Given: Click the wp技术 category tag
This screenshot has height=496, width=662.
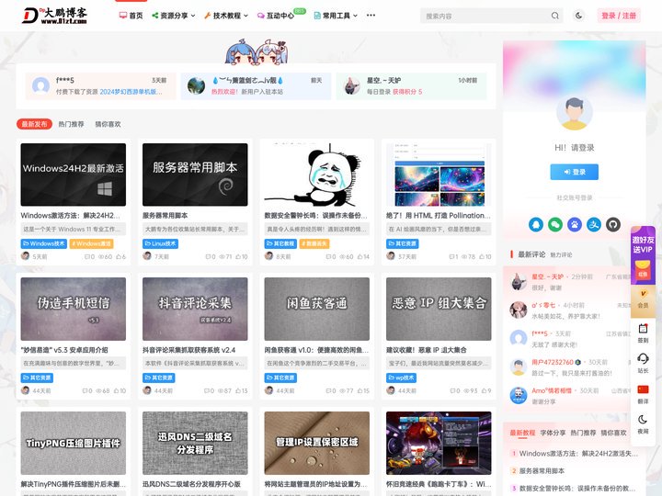Looking at the screenshot, I should [401, 378].
